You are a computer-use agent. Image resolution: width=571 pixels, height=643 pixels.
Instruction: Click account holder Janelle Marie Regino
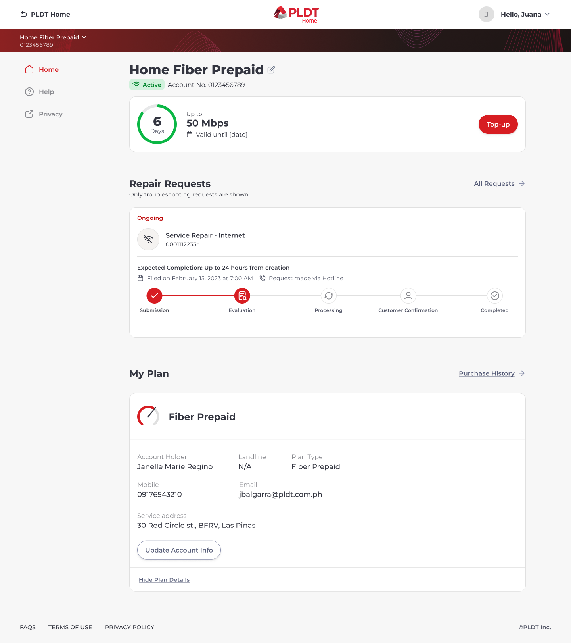pos(175,467)
